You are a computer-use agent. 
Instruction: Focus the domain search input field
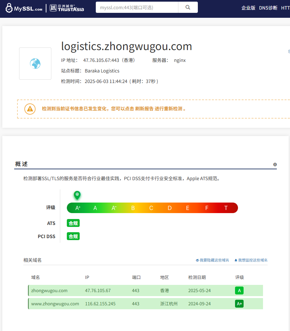pos(137,7)
